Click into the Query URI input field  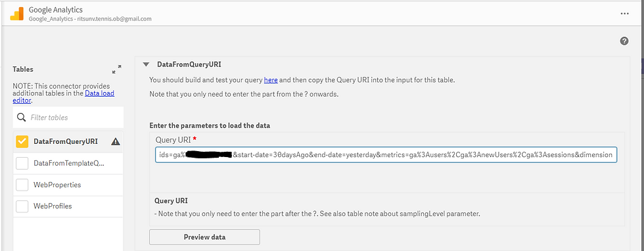(386, 155)
